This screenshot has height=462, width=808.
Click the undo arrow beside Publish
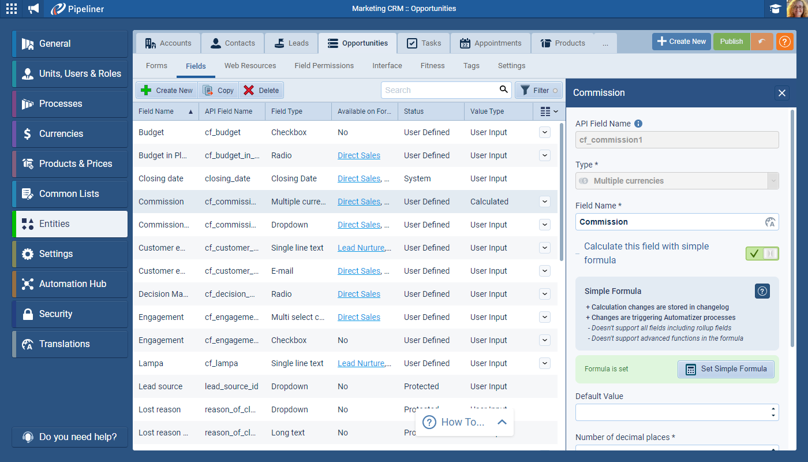(x=762, y=42)
